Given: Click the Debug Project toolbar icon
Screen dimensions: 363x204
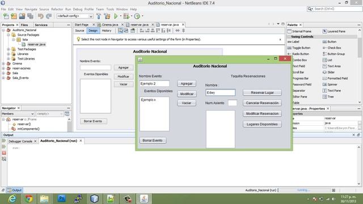Looking at the screenshot, I should pos(126,16).
